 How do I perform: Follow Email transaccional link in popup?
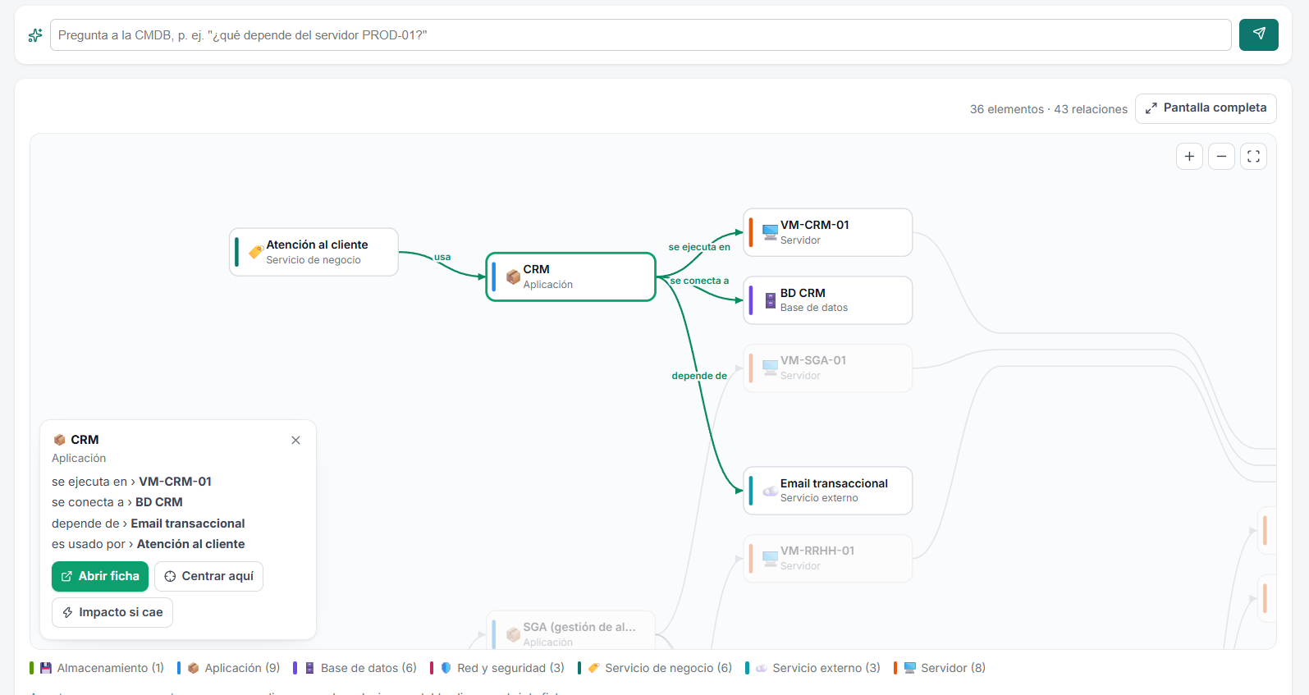188,524
